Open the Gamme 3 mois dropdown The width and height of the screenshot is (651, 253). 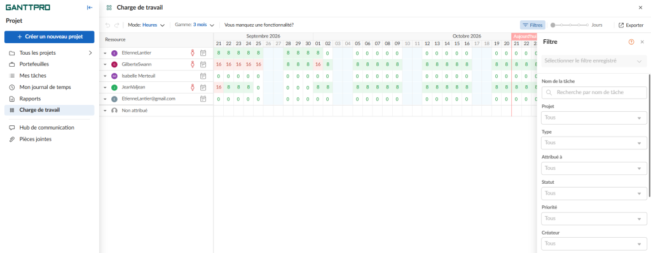(195, 25)
